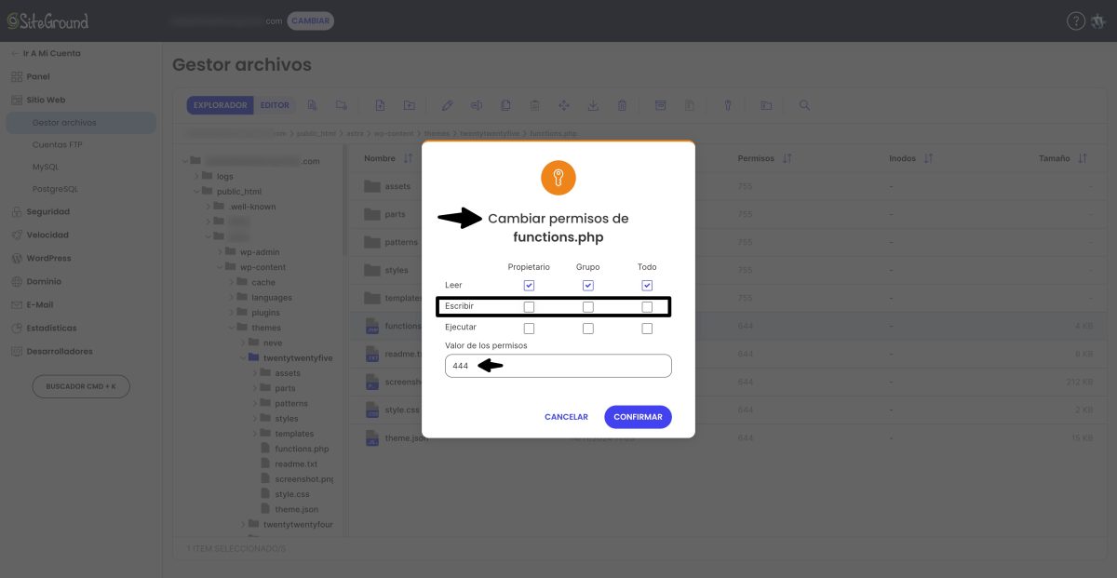Select functions.php in the folder tree

(x=302, y=449)
